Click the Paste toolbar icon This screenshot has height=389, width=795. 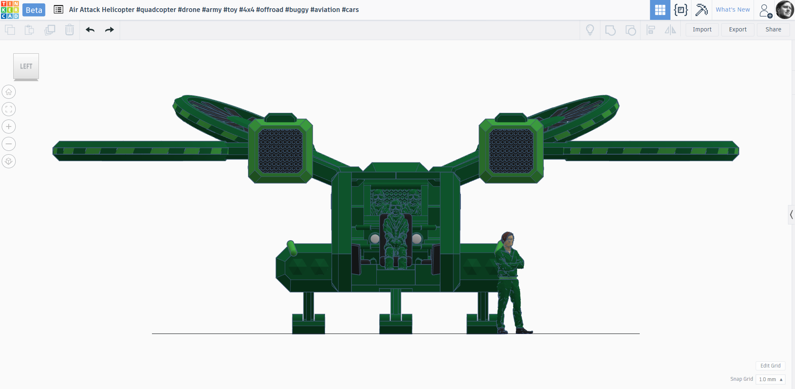pyautogui.click(x=29, y=30)
